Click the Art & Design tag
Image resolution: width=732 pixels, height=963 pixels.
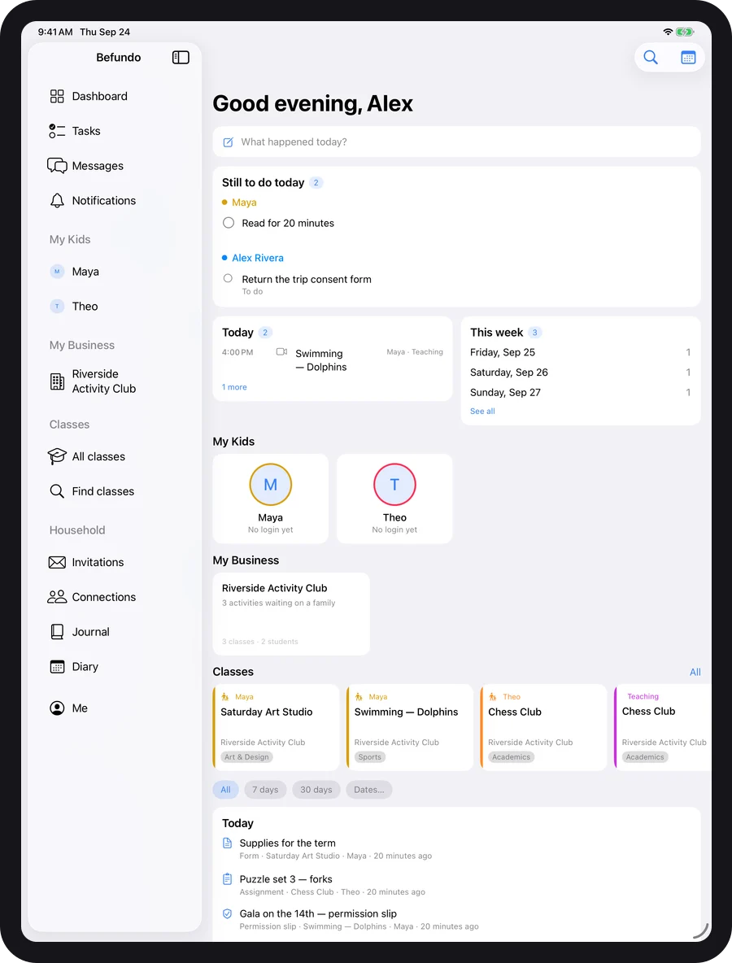[247, 757]
